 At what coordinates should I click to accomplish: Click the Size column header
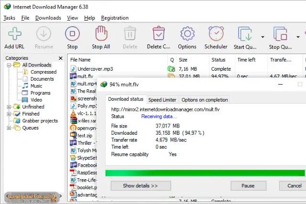[193, 60]
